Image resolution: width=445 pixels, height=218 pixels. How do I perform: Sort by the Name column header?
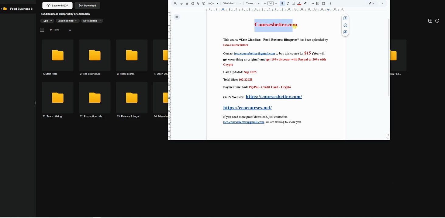point(56,30)
